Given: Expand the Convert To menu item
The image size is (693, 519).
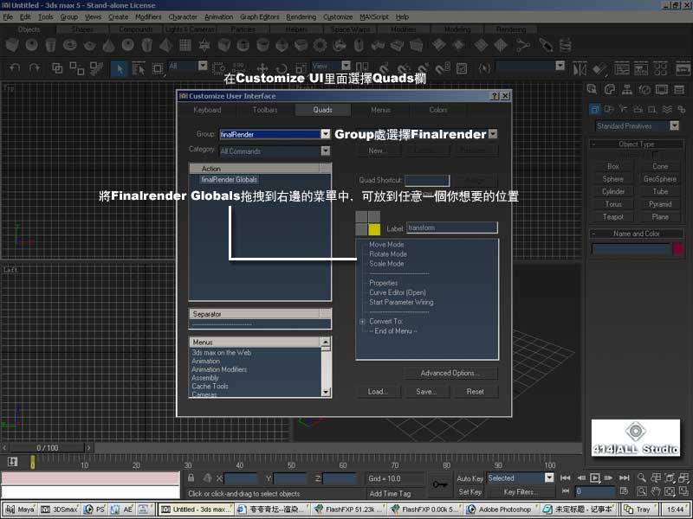Looking at the screenshot, I should tap(362, 321).
